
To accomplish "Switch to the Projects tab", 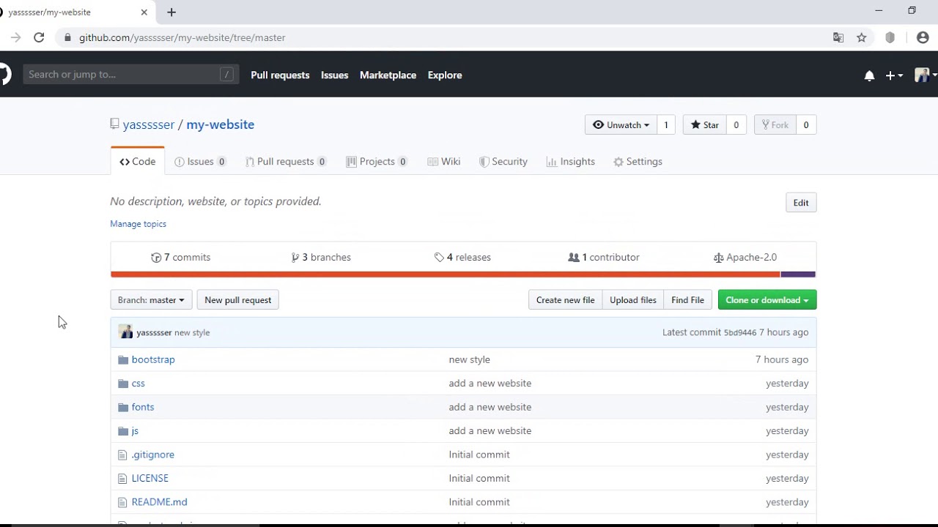I will click(x=377, y=162).
